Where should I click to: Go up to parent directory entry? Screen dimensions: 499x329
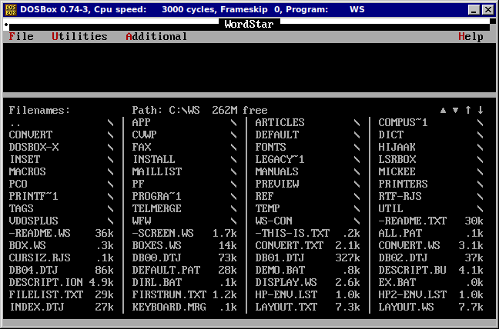(x=15, y=123)
